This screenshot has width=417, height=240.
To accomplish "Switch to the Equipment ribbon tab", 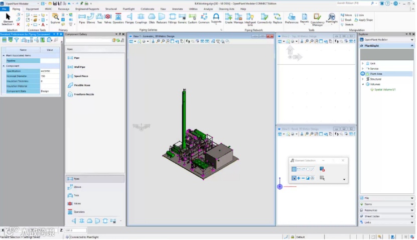I will 33,9.
